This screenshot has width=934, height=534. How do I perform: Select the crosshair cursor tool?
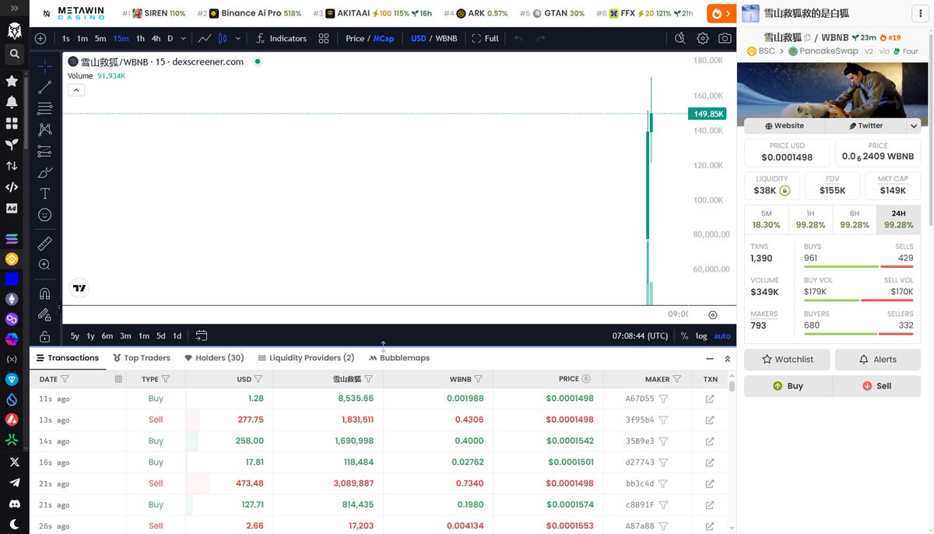click(45, 66)
